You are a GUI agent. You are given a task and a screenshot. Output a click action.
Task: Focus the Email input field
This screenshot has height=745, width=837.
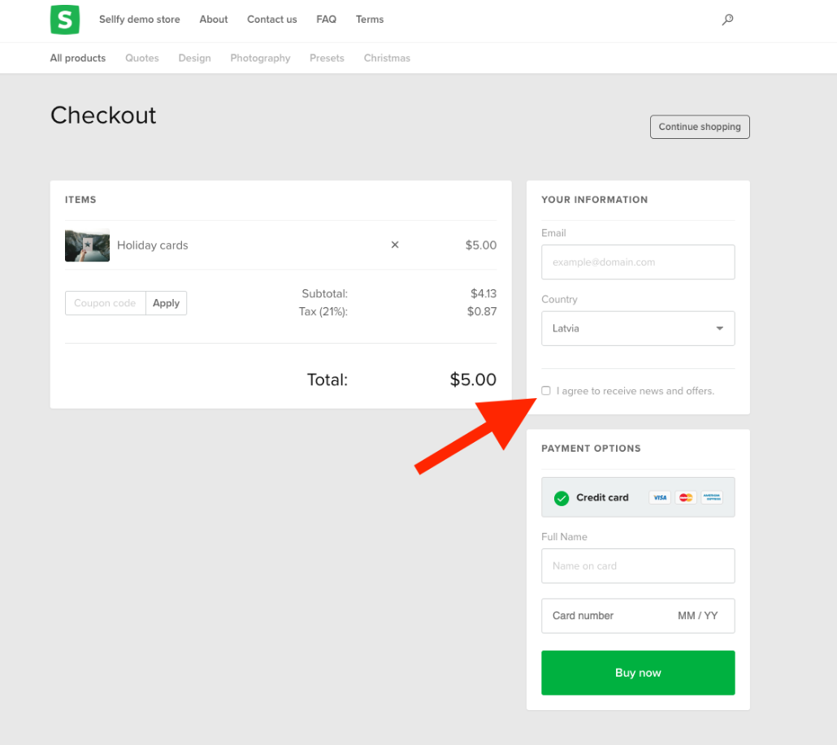[x=638, y=262]
